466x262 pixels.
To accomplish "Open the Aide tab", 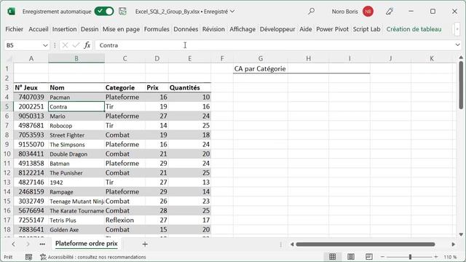I will coord(306,29).
